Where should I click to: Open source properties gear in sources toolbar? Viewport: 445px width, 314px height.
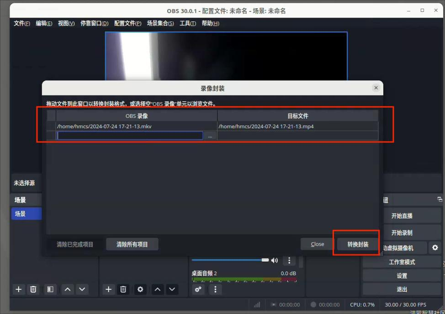140,289
